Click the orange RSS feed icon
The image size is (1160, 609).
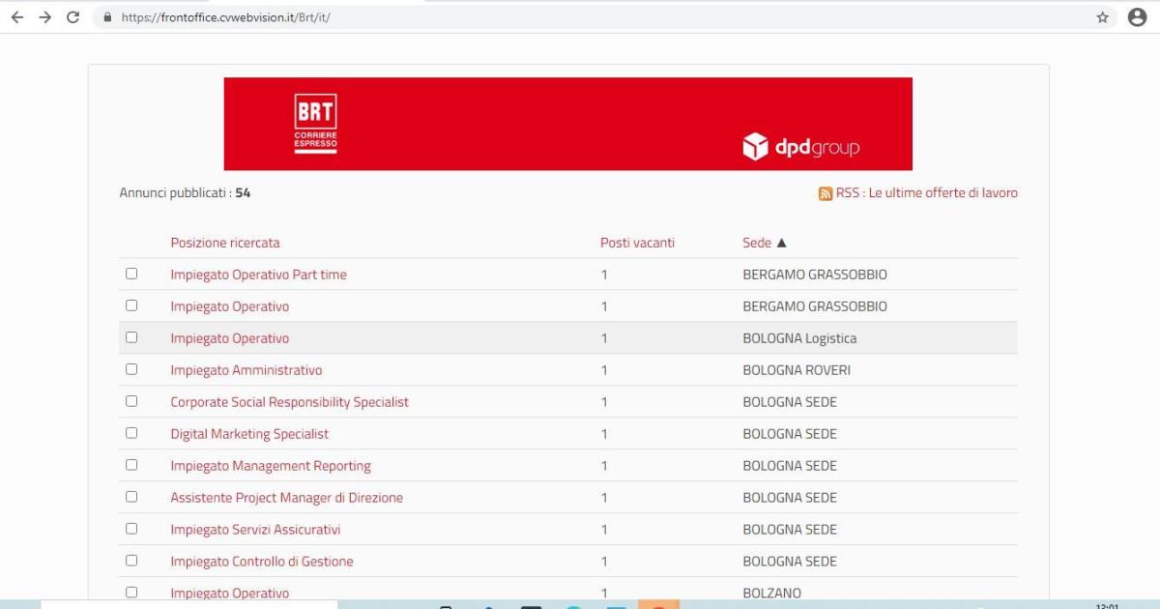point(826,193)
